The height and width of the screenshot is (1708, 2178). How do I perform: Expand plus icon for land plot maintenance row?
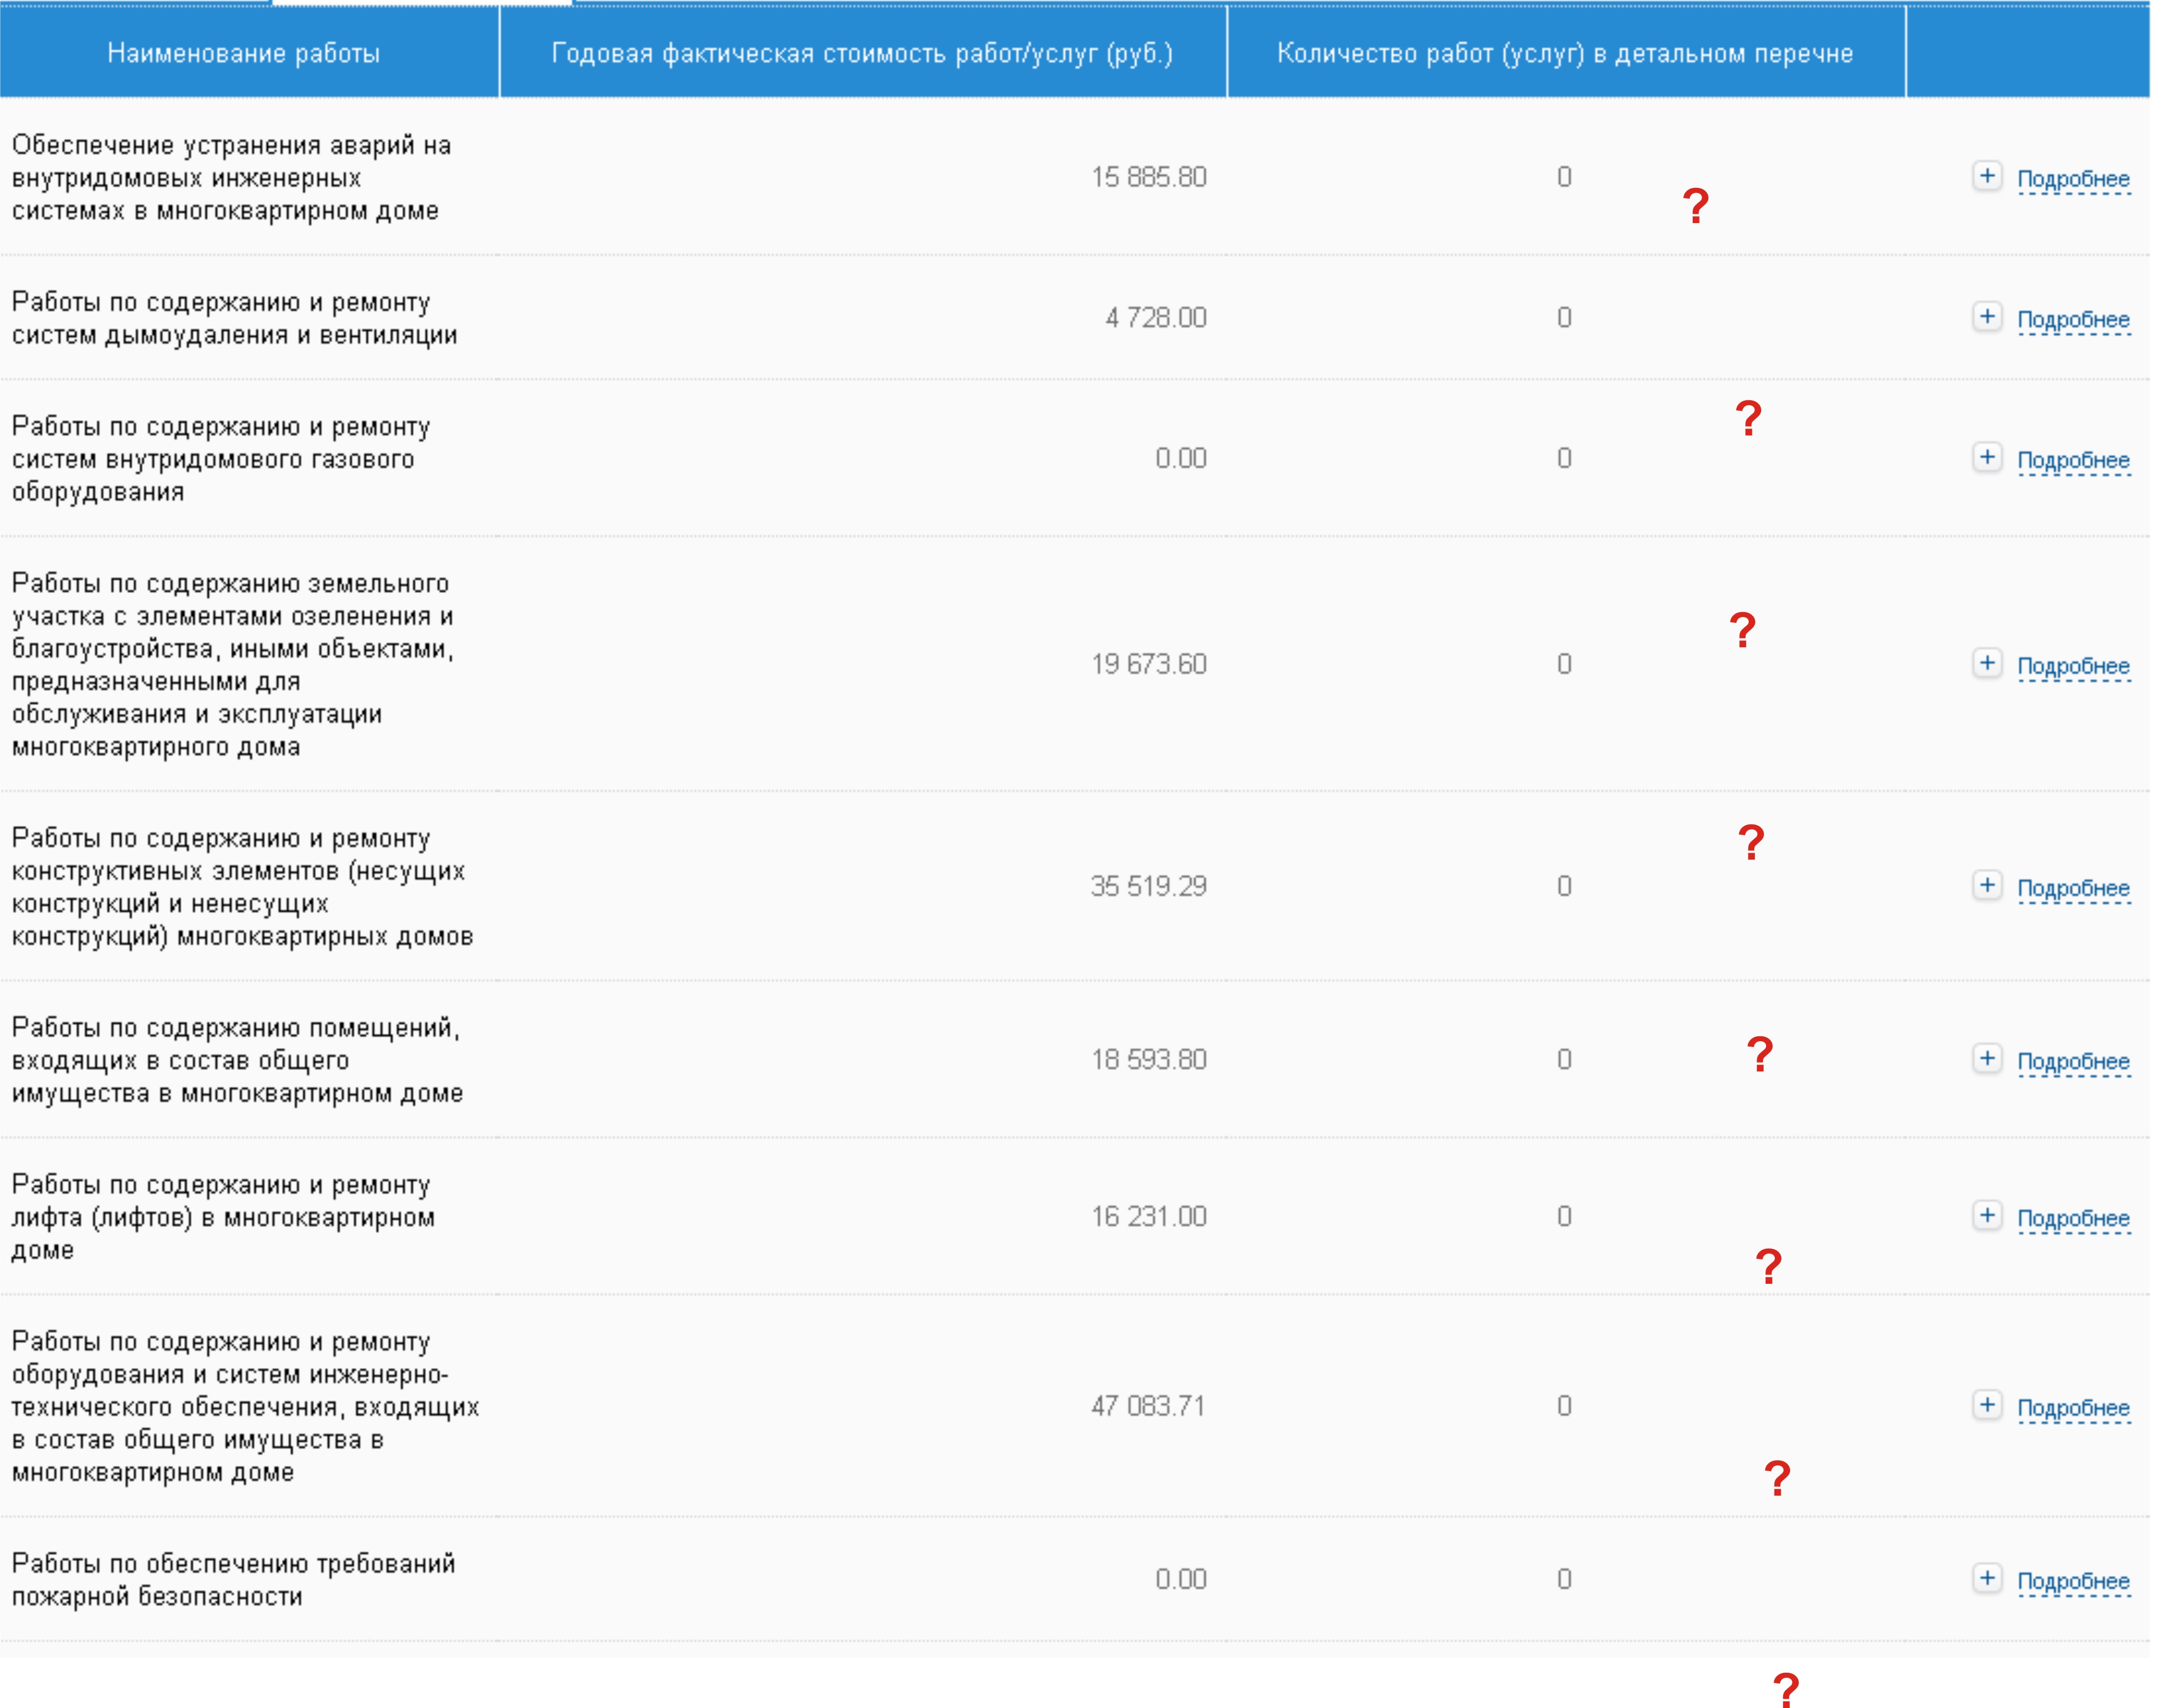[1986, 663]
